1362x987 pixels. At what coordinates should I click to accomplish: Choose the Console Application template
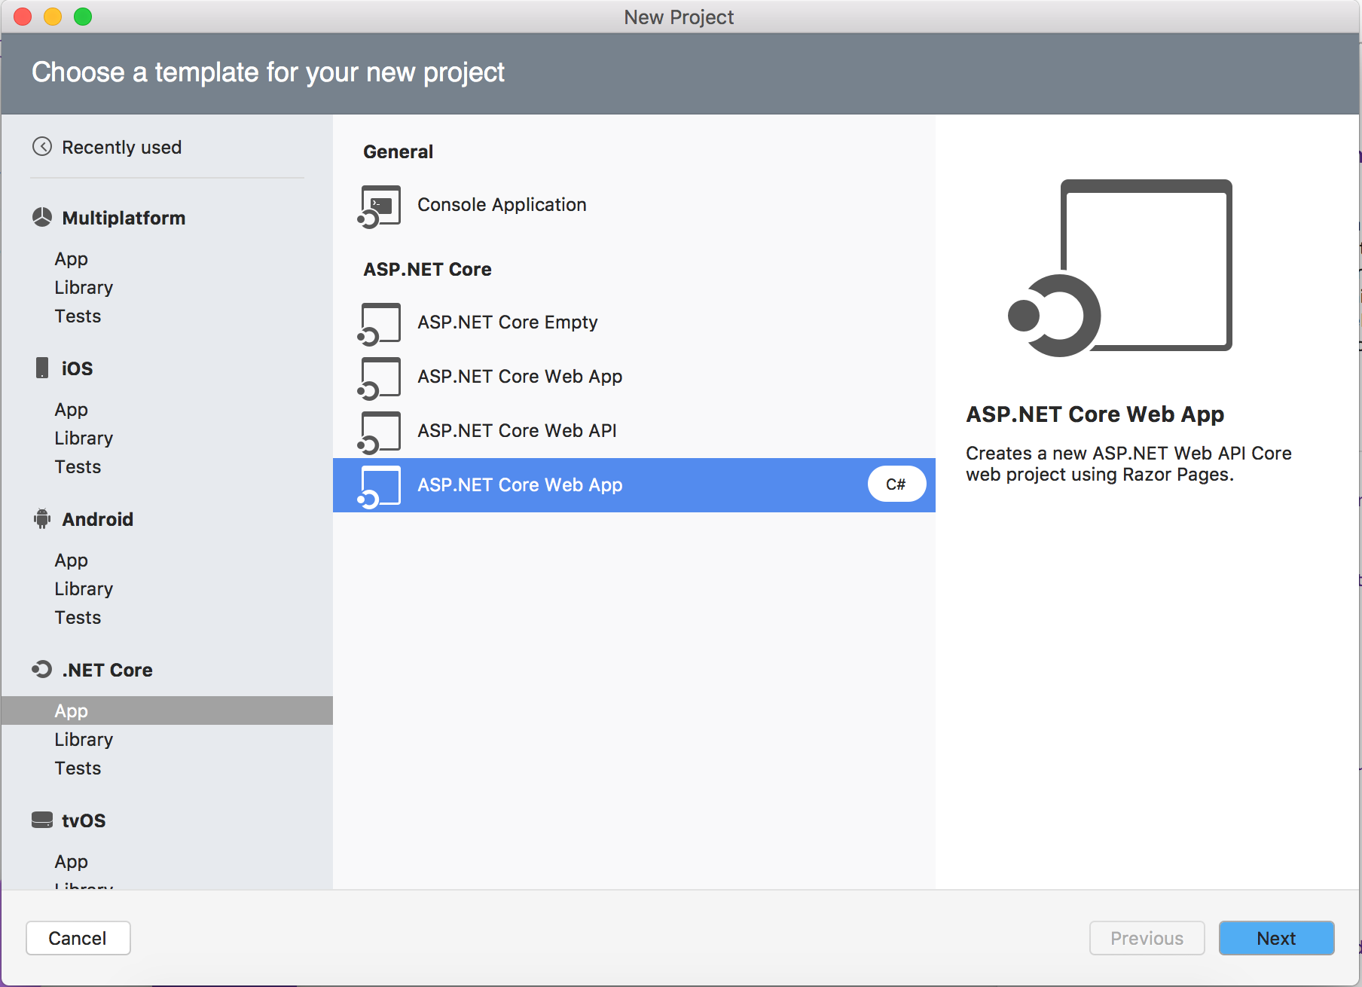click(634, 205)
